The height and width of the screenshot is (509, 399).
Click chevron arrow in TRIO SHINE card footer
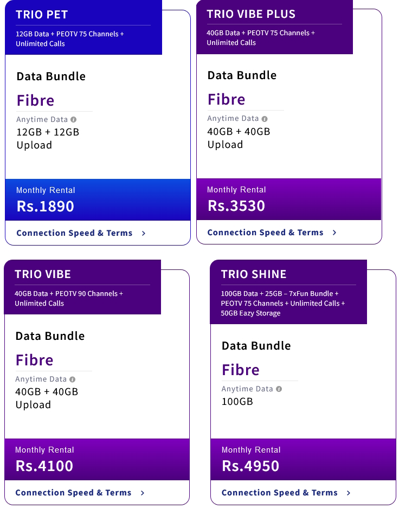tap(349, 493)
